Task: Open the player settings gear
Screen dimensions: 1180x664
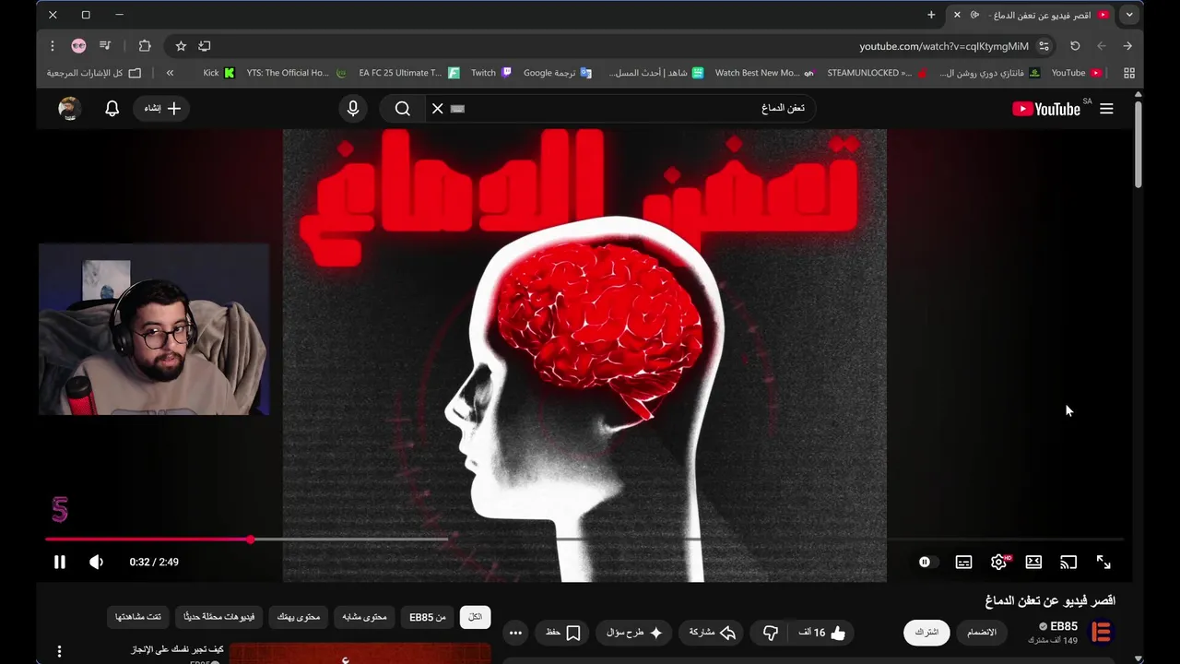Action: 999,562
